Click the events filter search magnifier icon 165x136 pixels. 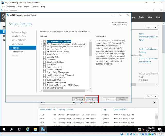click(74, 103)
